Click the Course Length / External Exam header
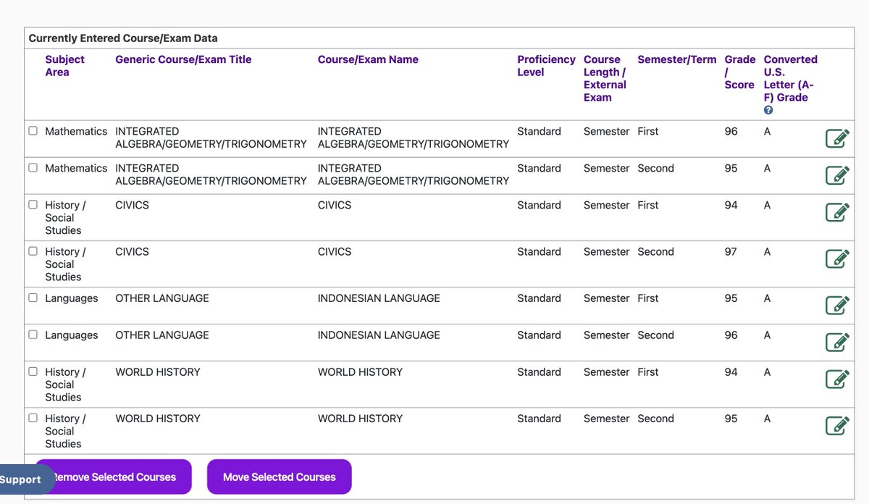869x504 pixels. coord(605,78)
